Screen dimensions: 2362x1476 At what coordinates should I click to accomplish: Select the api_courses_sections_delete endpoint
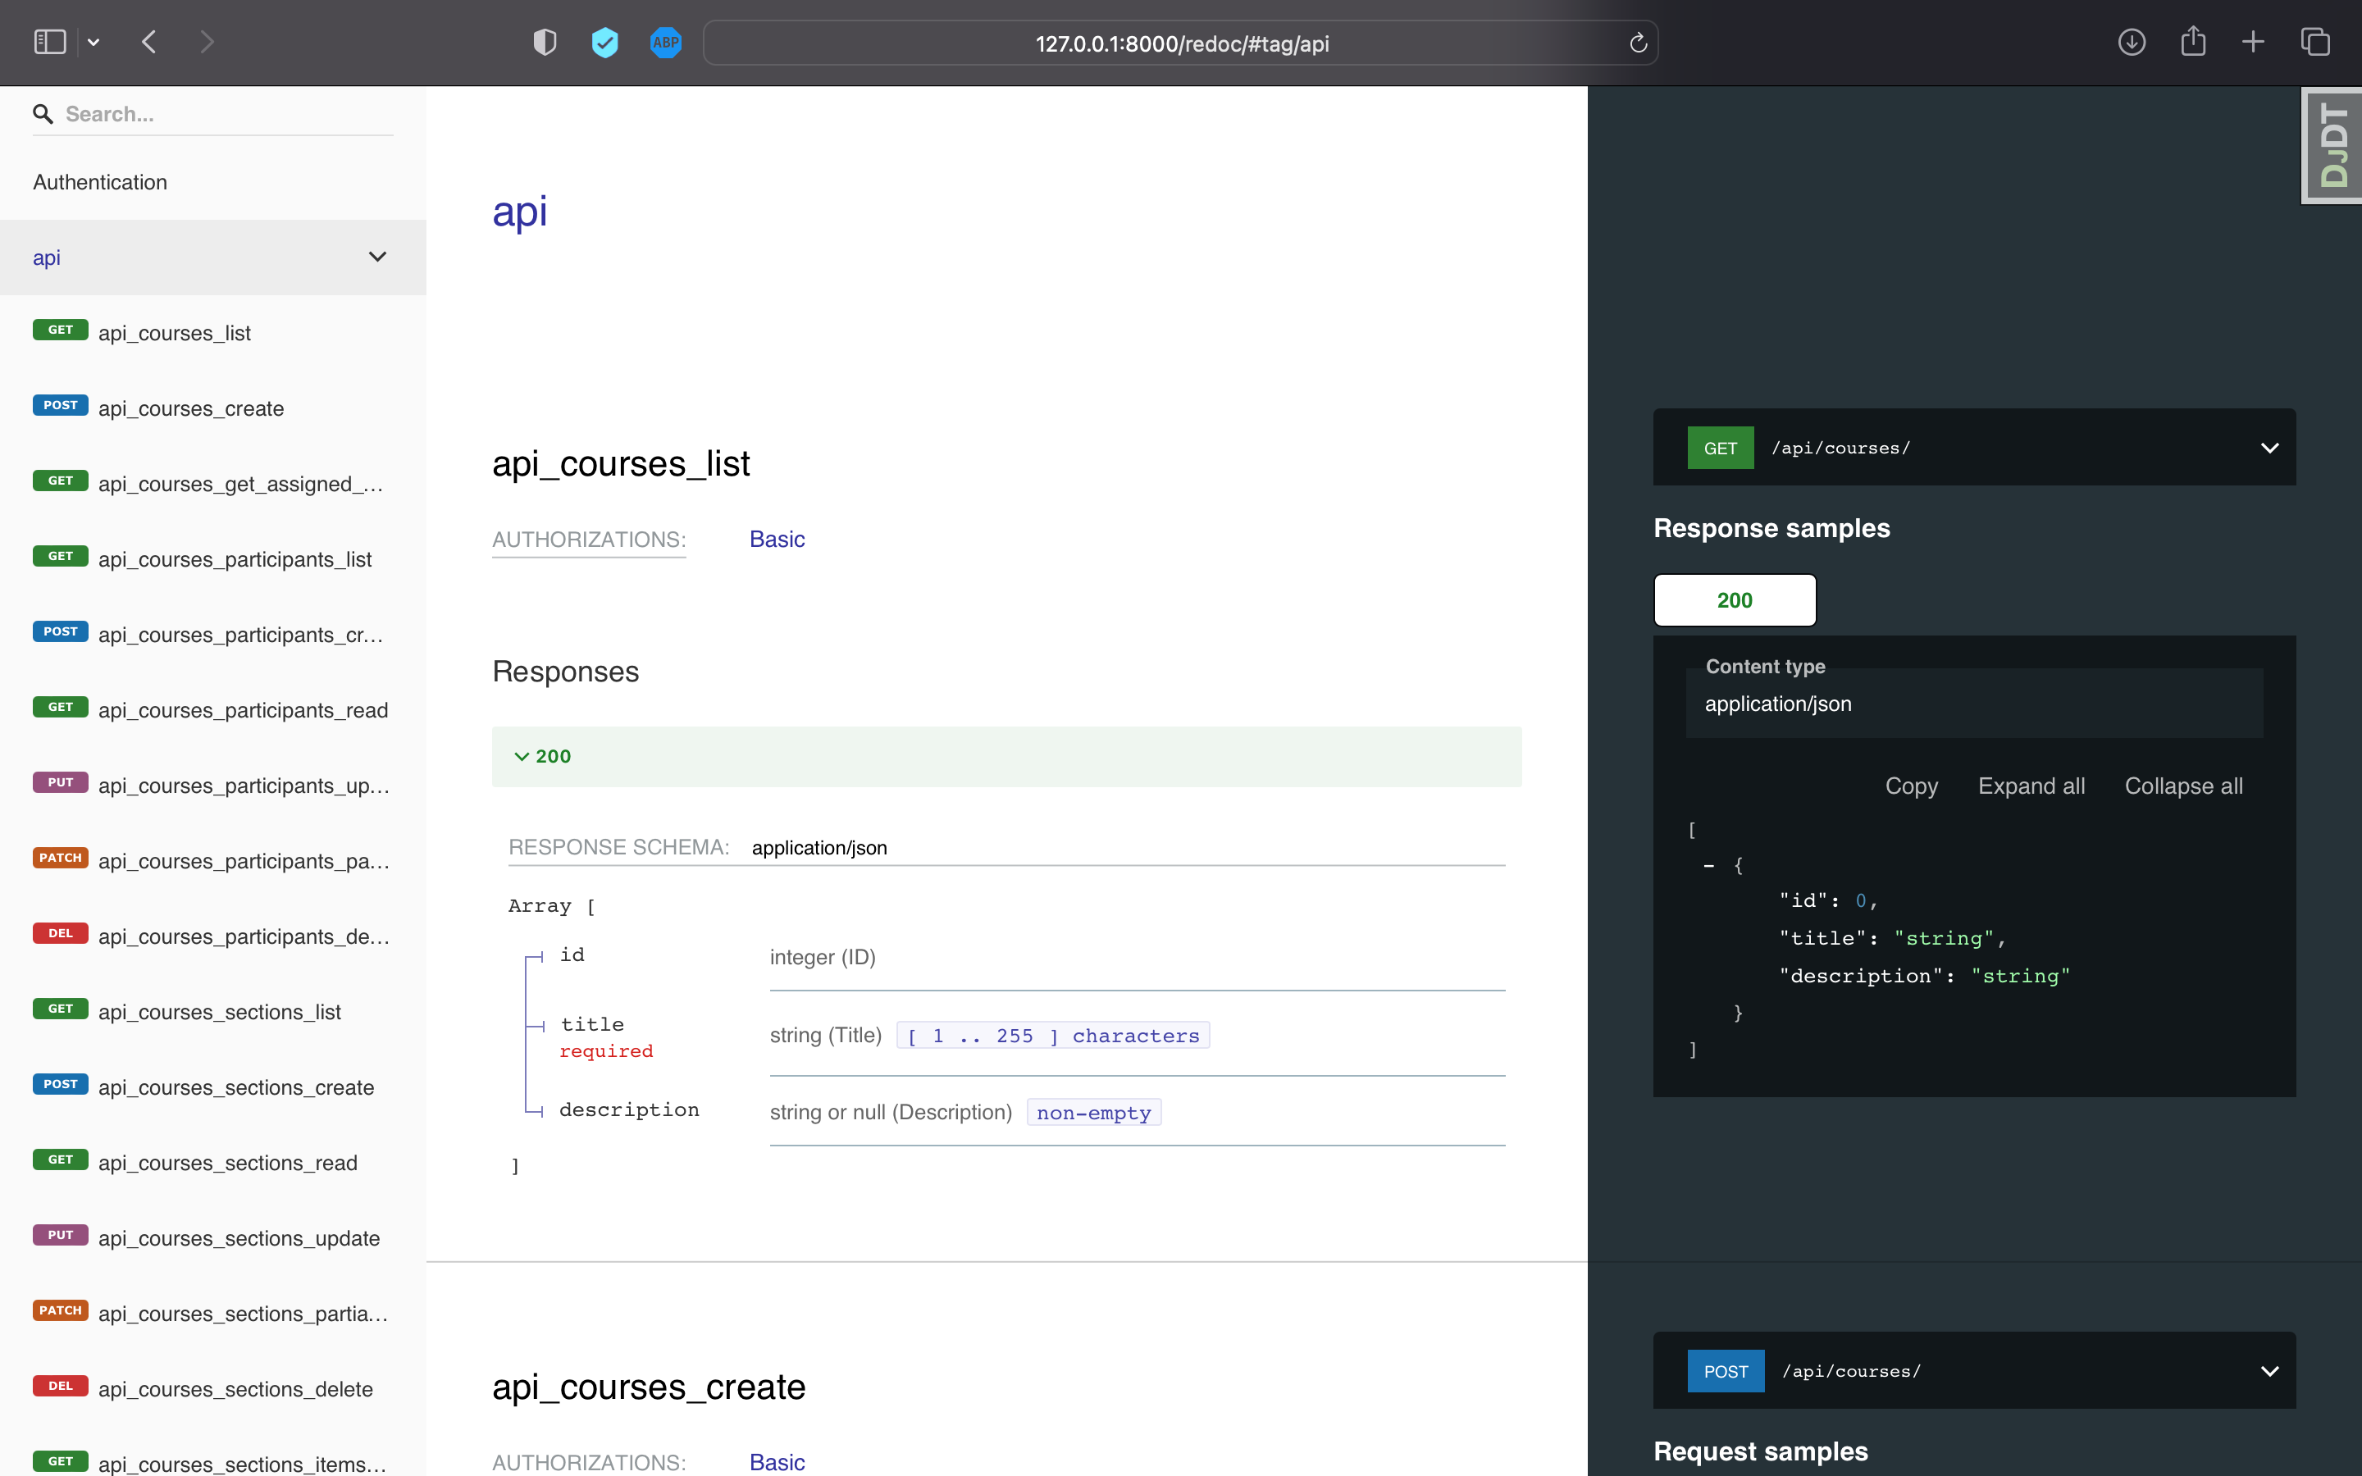click(235, 1387)
